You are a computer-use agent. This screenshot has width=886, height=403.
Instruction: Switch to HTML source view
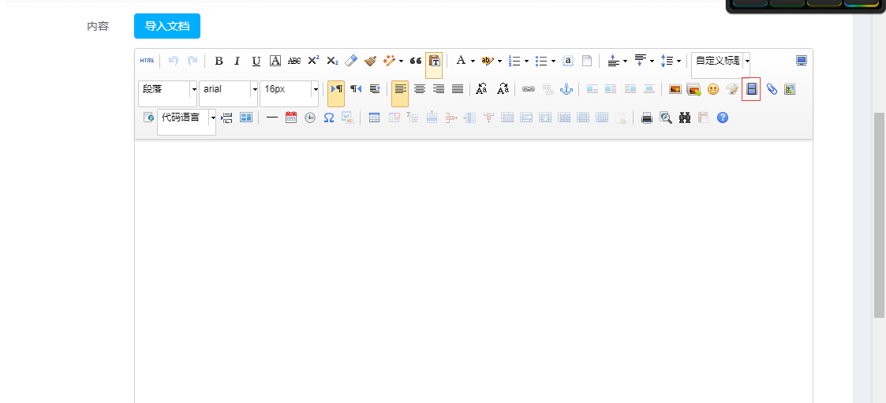146,61
